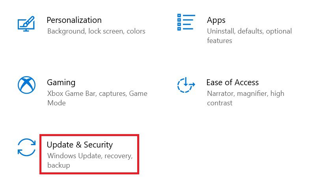Viewport: 319px width, 185px height.
Task: Select the Ease of Access heading
Action: pos(233,82)
